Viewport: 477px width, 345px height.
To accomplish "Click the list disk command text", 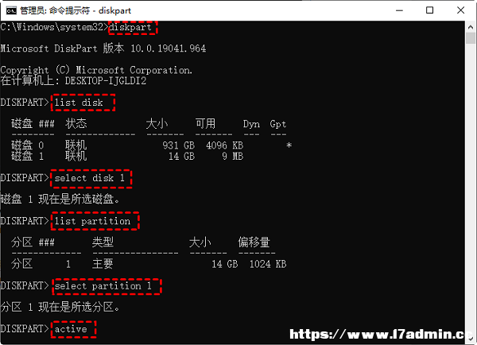I will pyautogui.click(x=79, y=103).
